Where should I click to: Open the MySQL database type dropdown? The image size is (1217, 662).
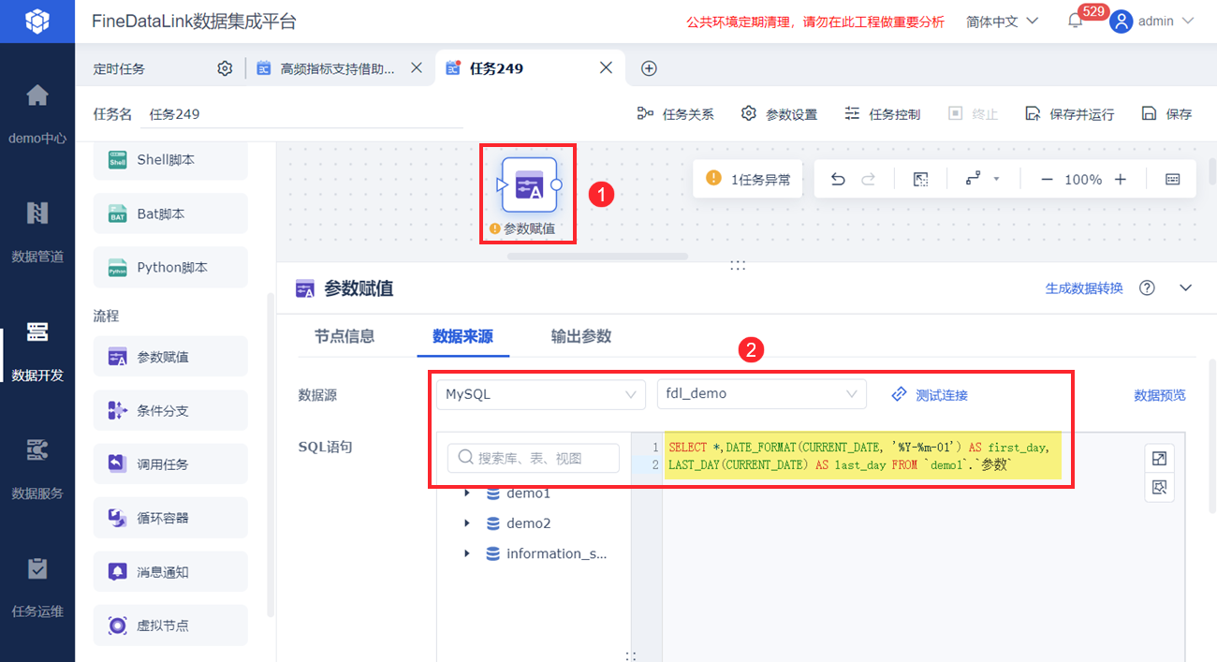coord(541,394)
